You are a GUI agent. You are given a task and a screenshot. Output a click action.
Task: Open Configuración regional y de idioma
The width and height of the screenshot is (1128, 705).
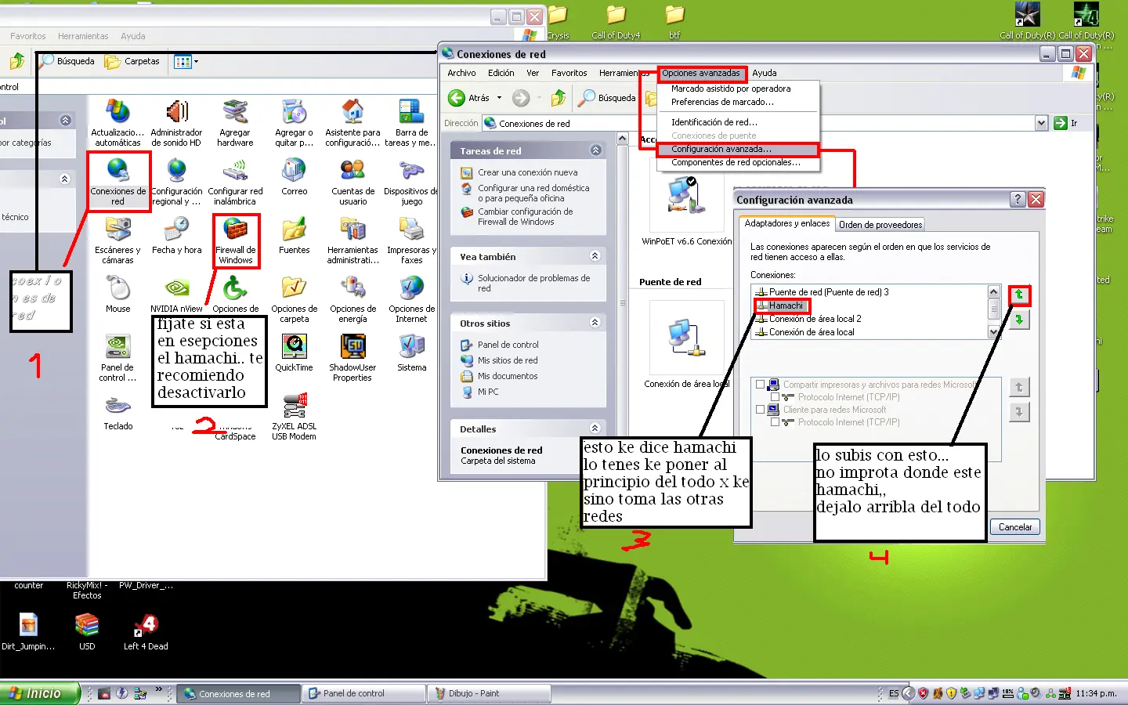(x=176, y=181)
